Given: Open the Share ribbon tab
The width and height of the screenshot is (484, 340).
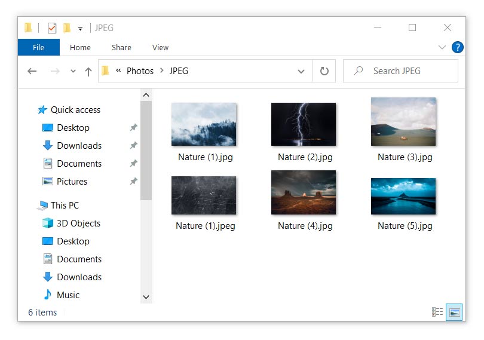Looking at the screenshot, I should click(x=121, y=48).
